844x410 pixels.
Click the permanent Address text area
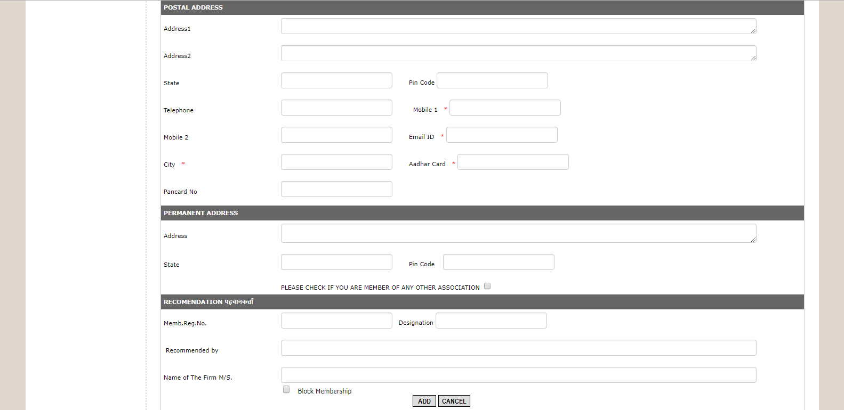click(518, 233)
